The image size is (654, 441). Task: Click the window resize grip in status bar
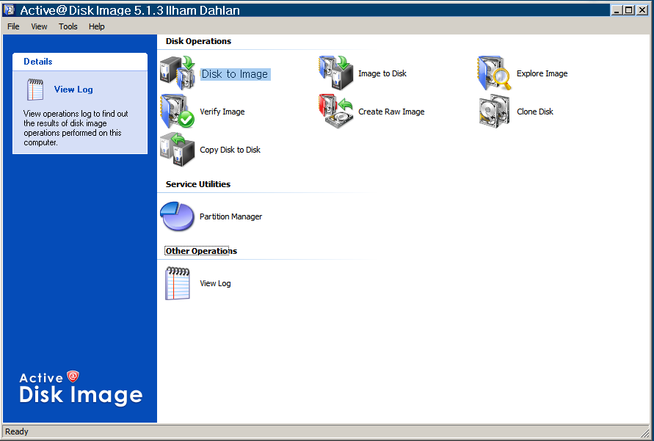coord(646,432)
